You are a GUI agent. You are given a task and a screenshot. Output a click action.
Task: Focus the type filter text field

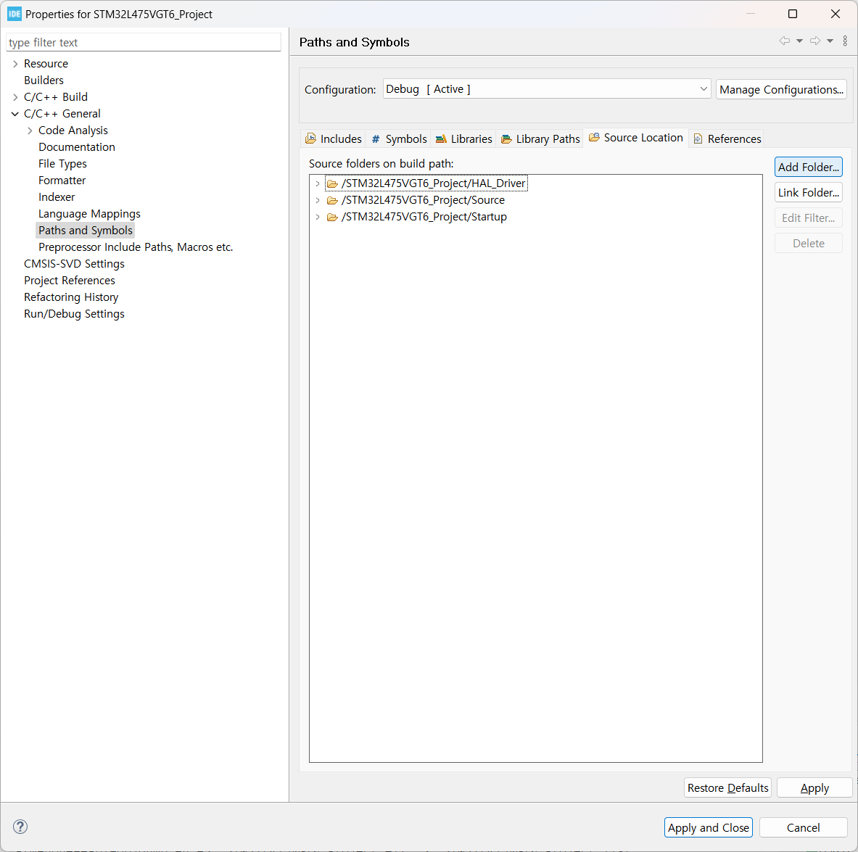point(144,43)
